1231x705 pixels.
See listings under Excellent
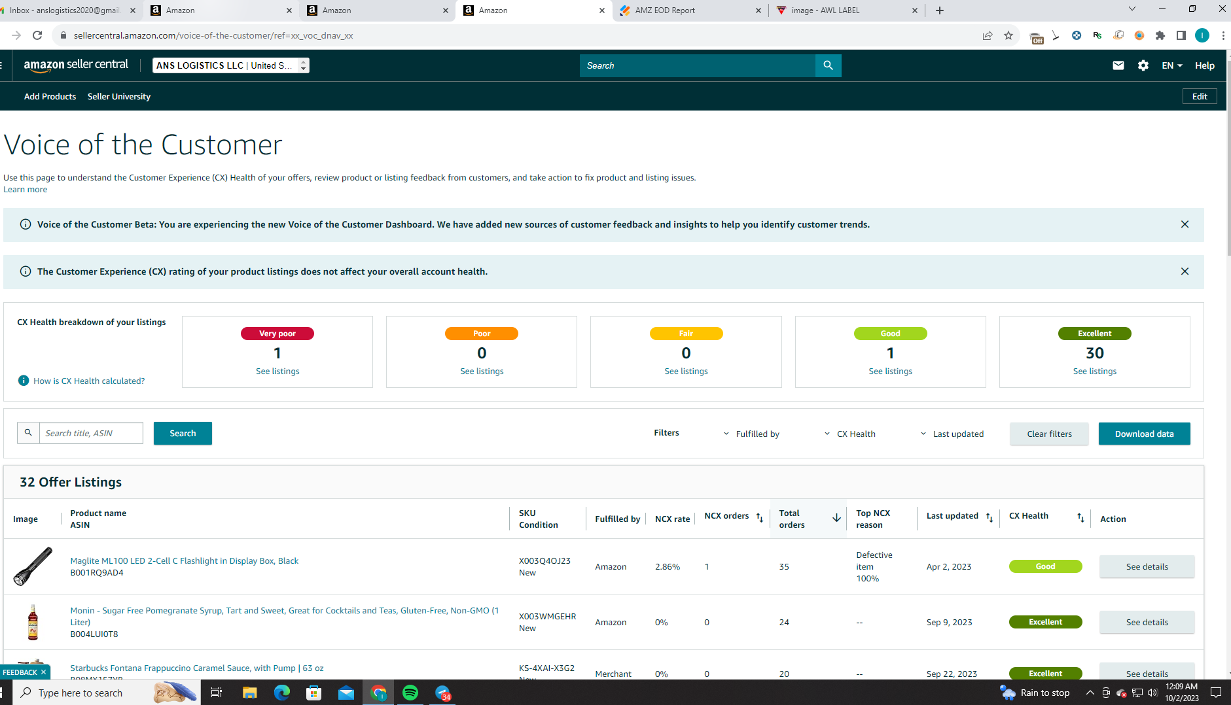point(1095,371)
